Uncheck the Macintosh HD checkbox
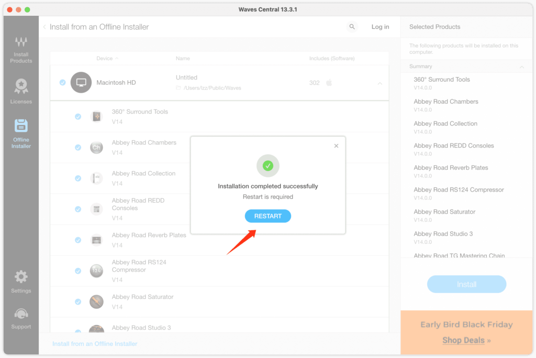 coord(63,83)
